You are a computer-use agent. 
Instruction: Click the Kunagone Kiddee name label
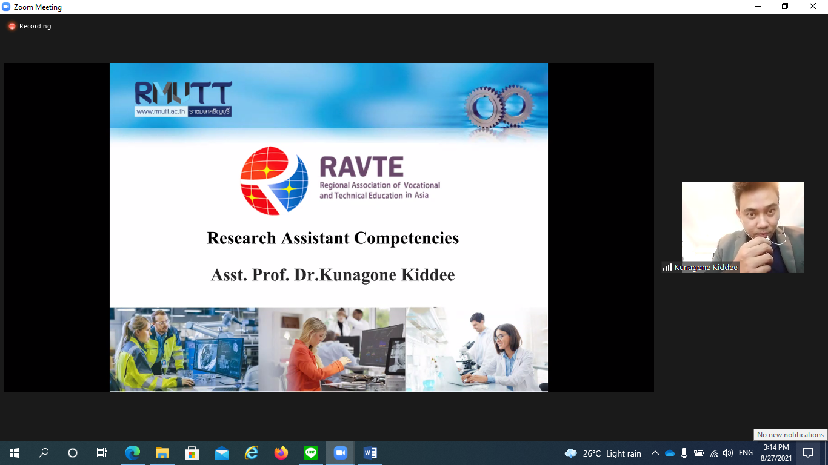click(706, 267)
